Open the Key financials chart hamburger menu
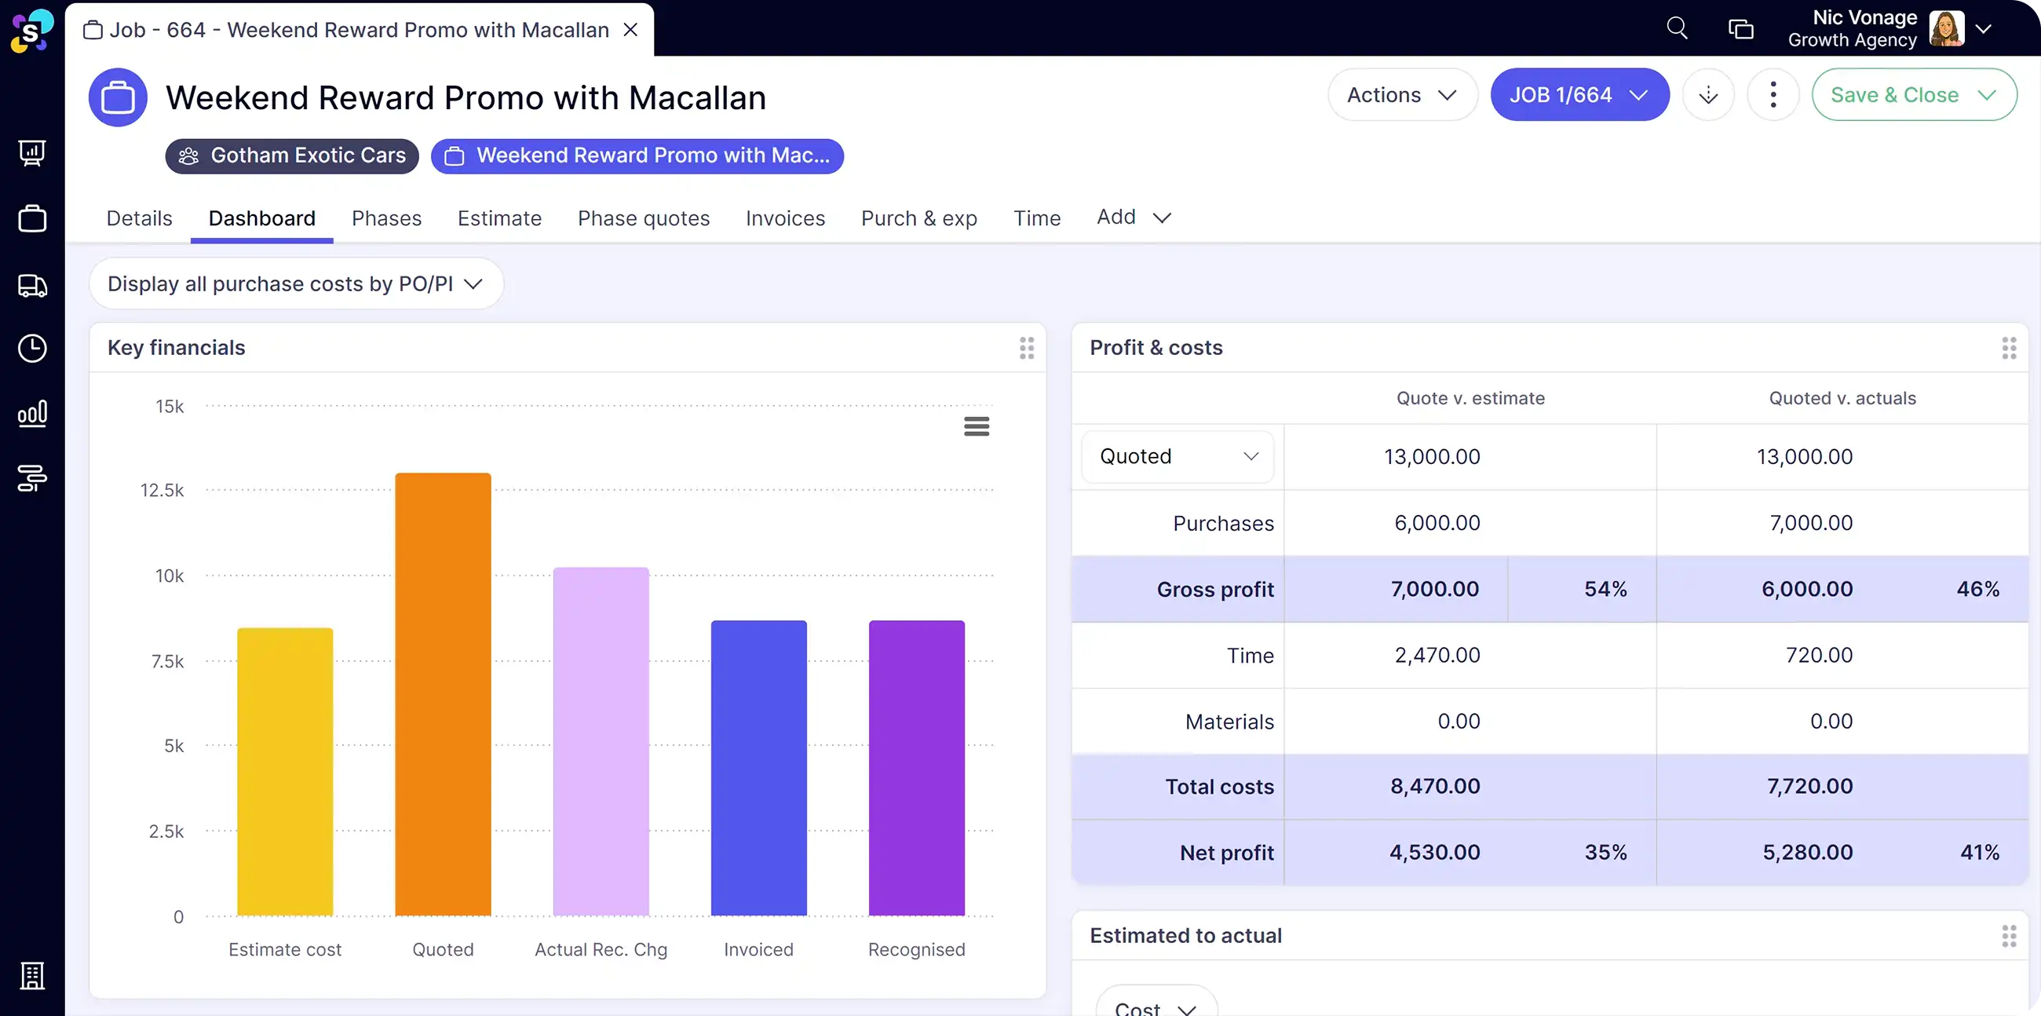 click(x=976, y=426)
